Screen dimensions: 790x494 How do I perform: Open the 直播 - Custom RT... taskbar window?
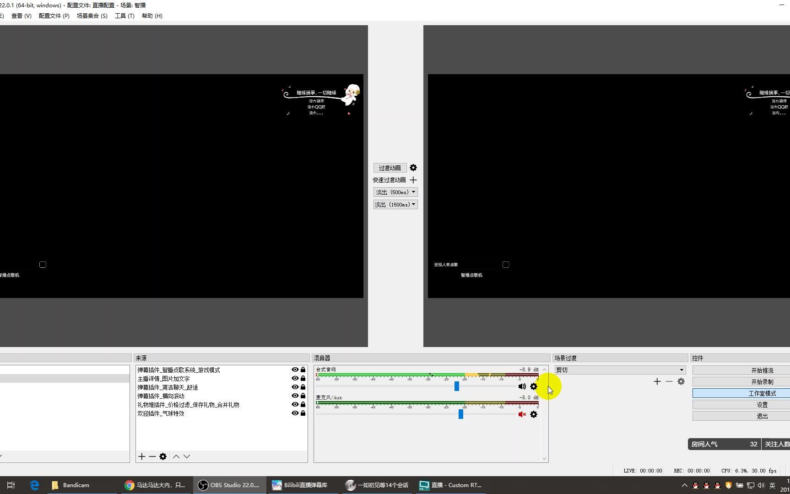451,485
